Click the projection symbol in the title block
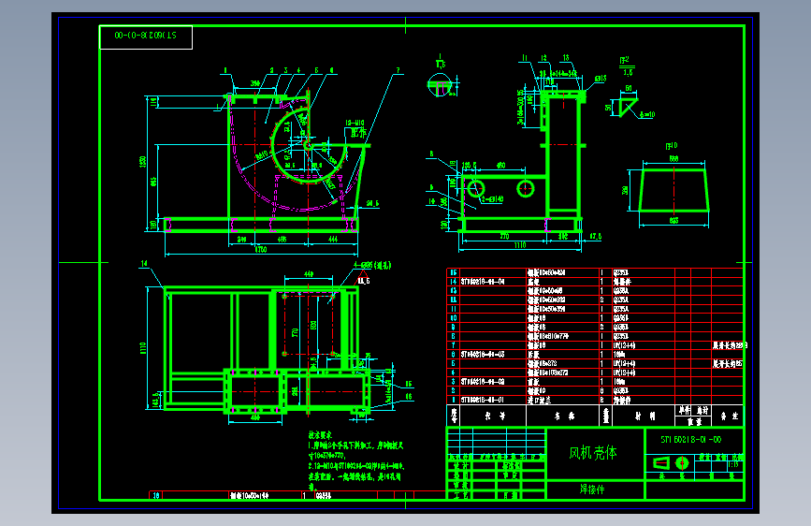Screen dimensions: 811x526 tap(671, 463)
